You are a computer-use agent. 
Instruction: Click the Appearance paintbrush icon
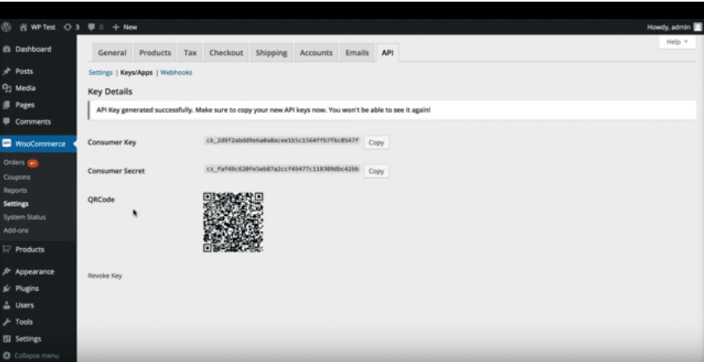7,271
